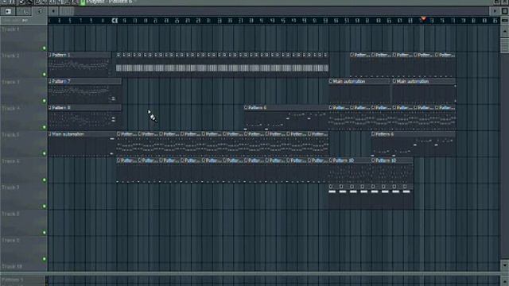The image size is (509, 286).
Task: Click the third clip focus button in playlist toolbar
Action: (x=40, y=11)
